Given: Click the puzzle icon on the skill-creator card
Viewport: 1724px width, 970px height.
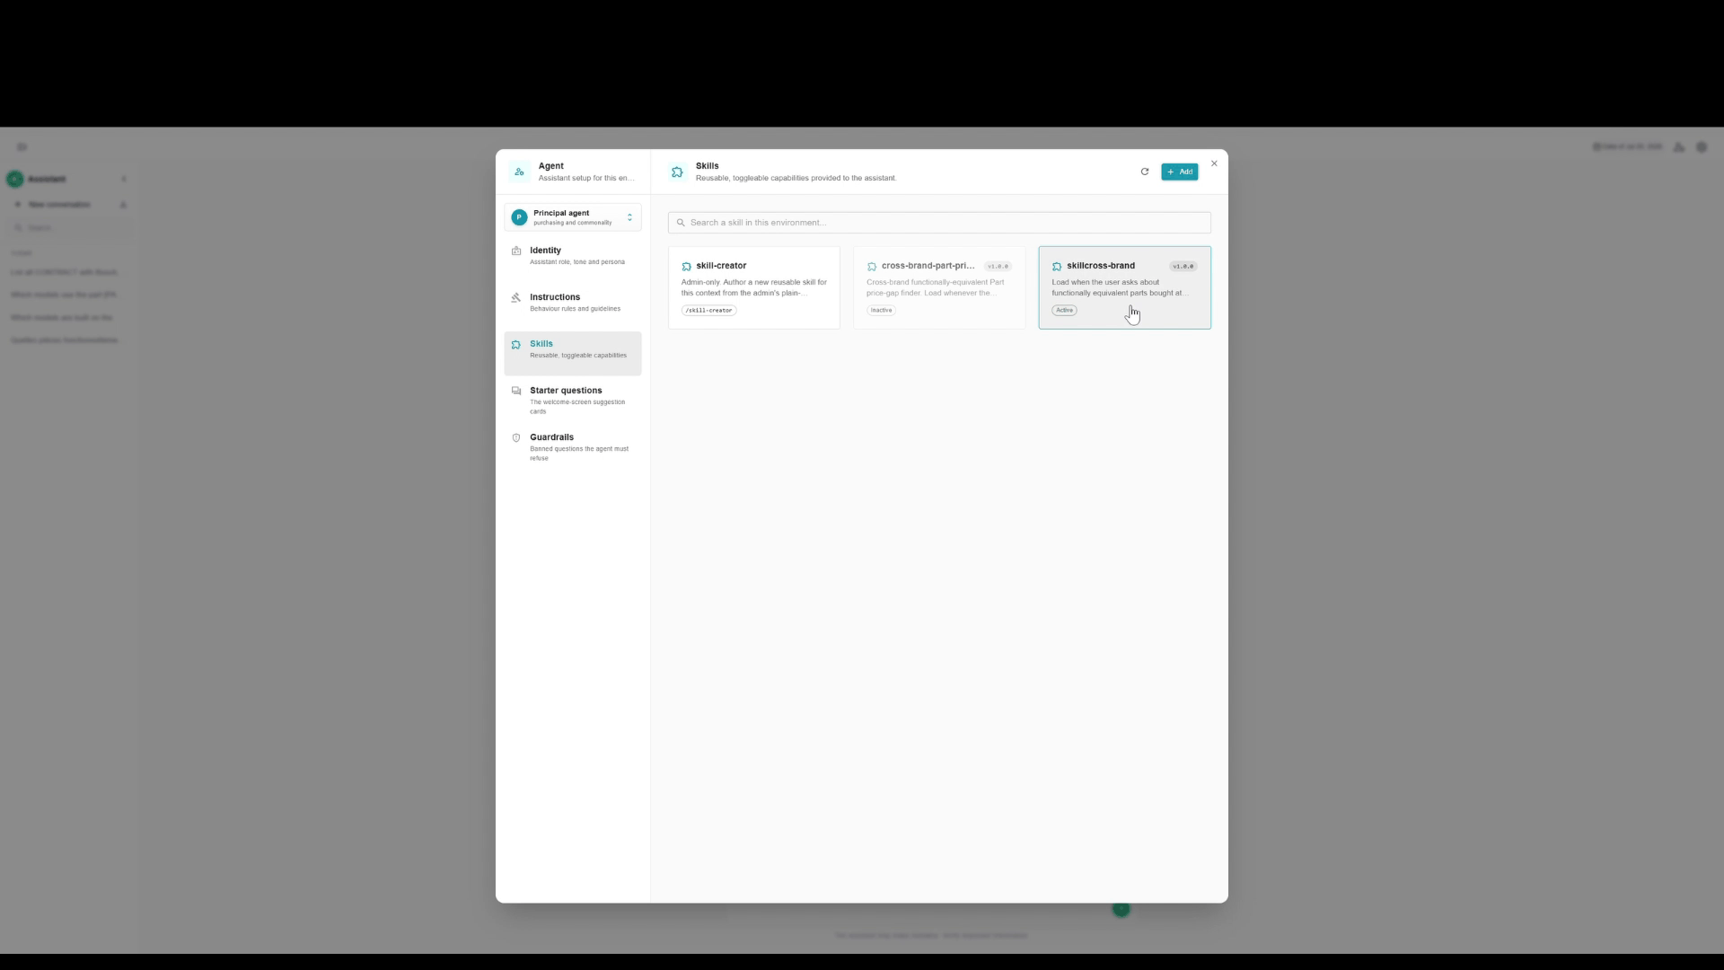Looking at the screenshot, I should [686, 267].
